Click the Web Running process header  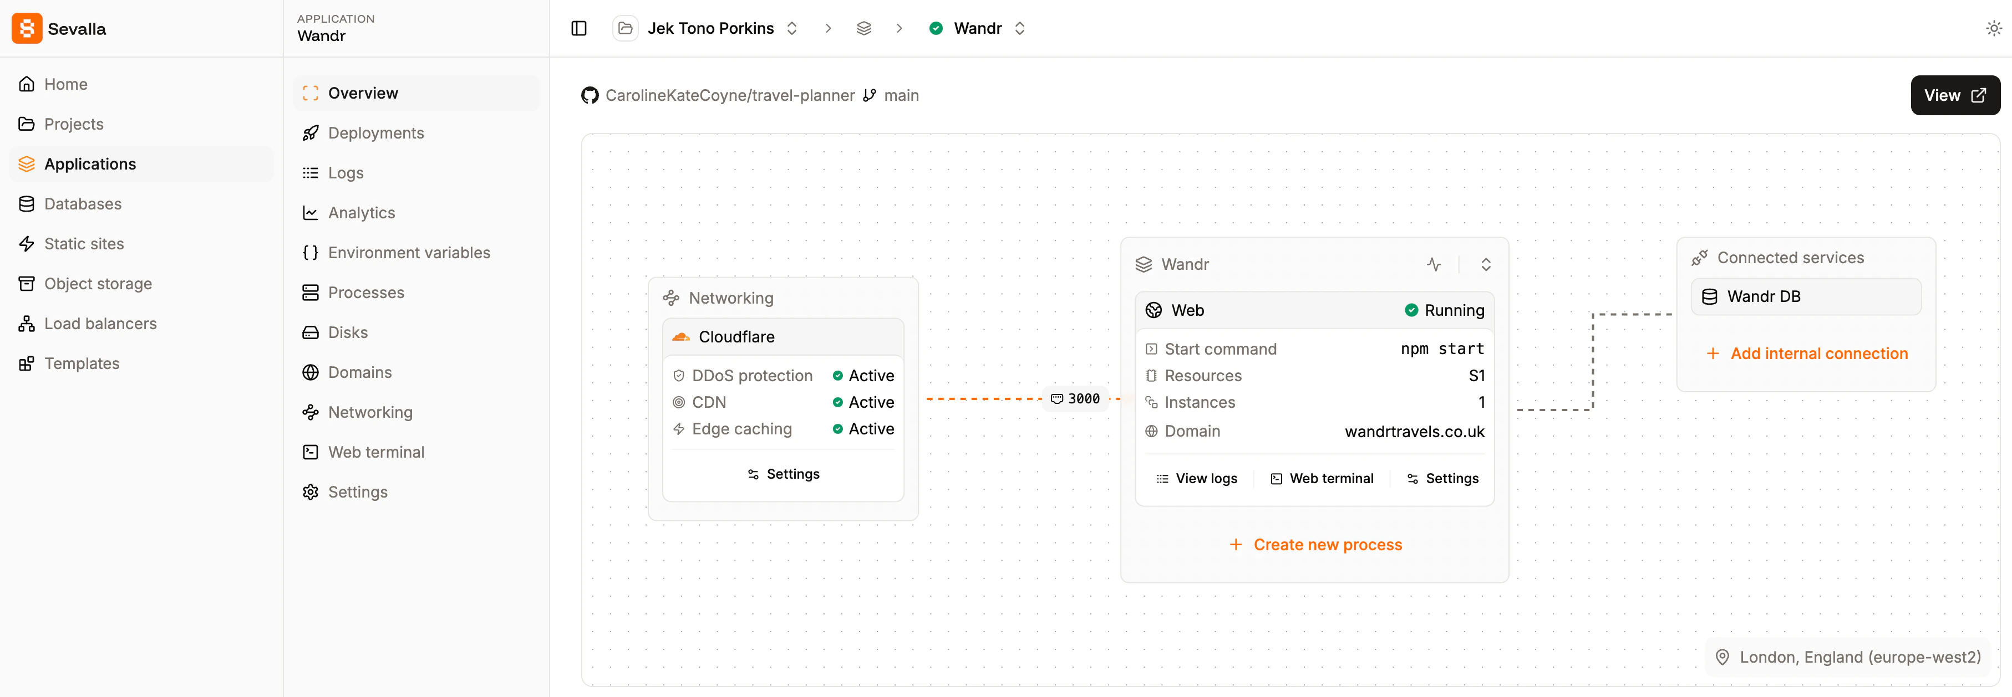(1314, 310)
